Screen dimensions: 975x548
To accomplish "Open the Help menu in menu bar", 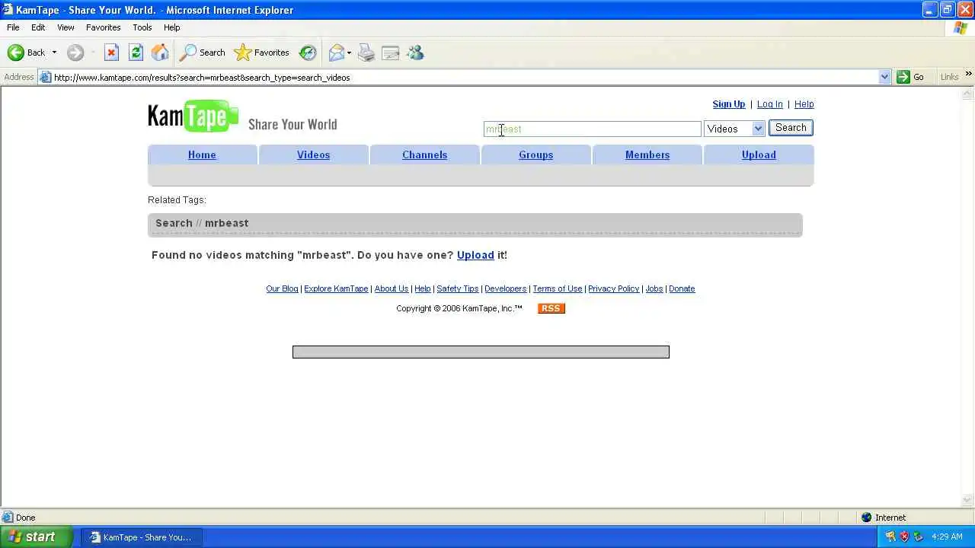I will (x=172, y=27).
